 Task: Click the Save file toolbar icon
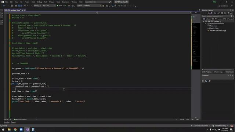tap(19, 6)
